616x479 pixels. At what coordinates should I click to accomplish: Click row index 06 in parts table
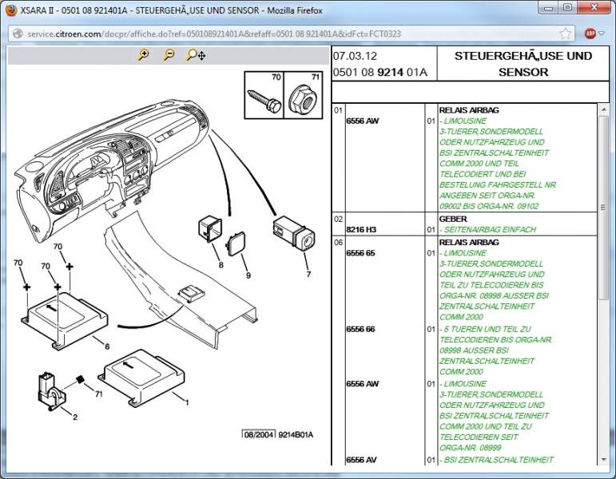click(x=338, y=243)
